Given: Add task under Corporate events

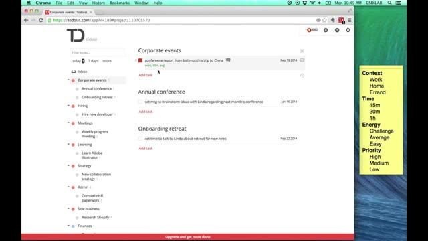Looking at the screenshot, I should coord(146,75).
